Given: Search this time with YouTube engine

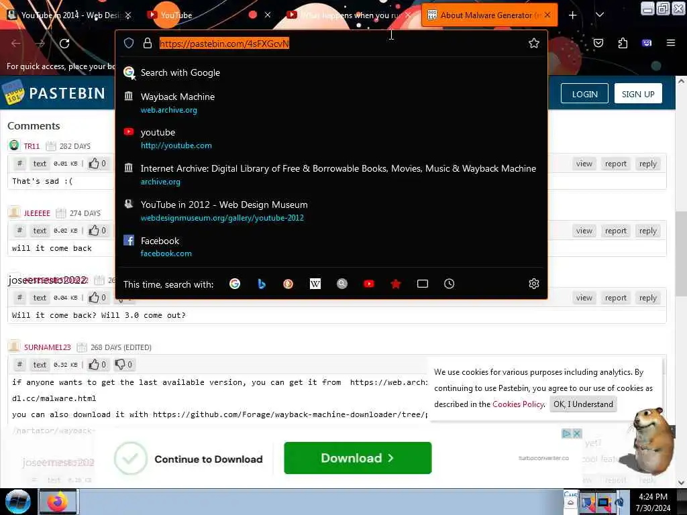Looking at the screenshot, I should click(x=369, y=284).
